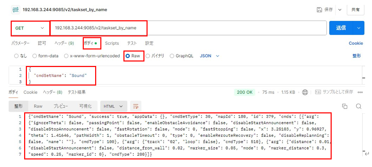
Task: Open the three-dot response options menu
Action: 360,92
